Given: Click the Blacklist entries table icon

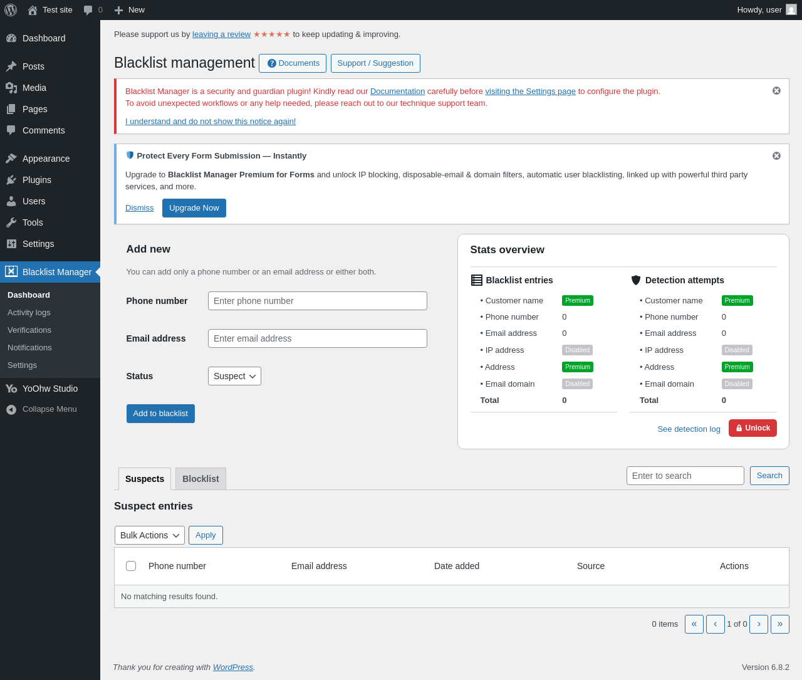Looking at the screenshot, I should point(477,280).
